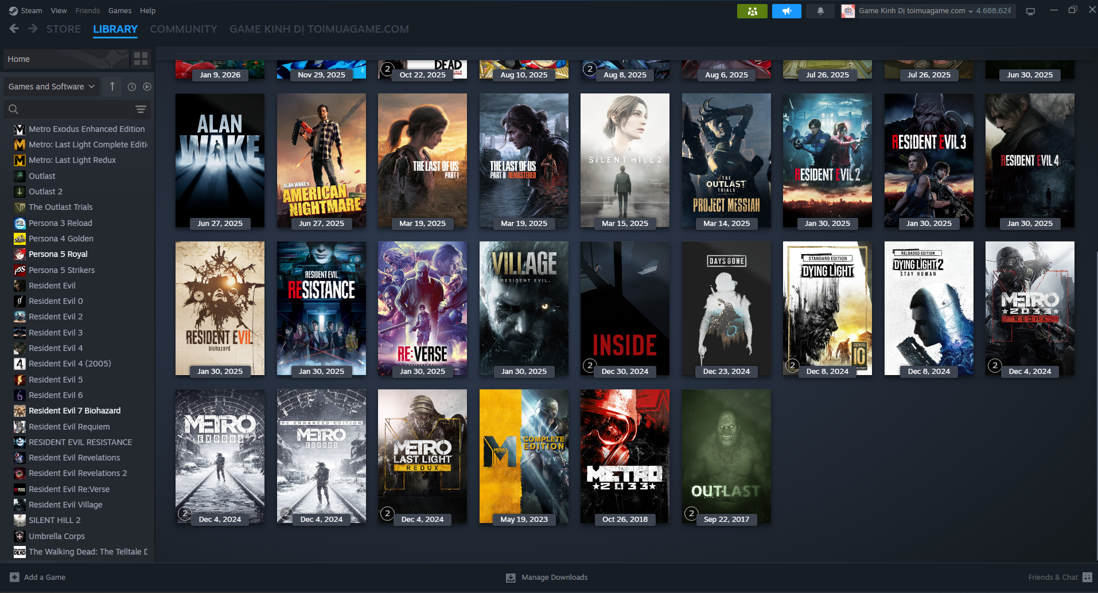Click the back navigation arrow

click(x=14, y=29)
